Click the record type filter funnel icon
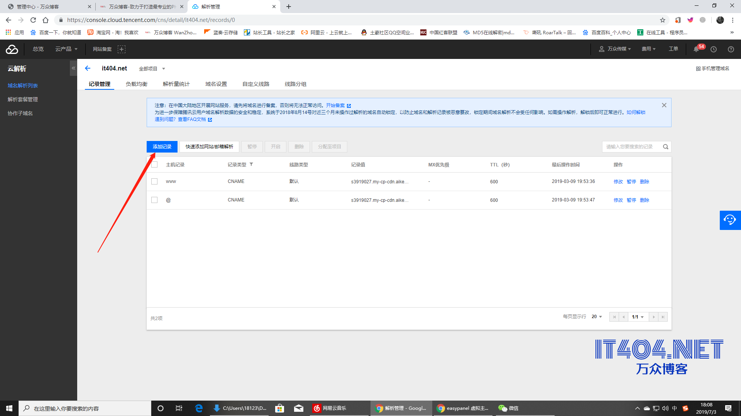This screenshot has width=741, height=416. tap(251, 164)
